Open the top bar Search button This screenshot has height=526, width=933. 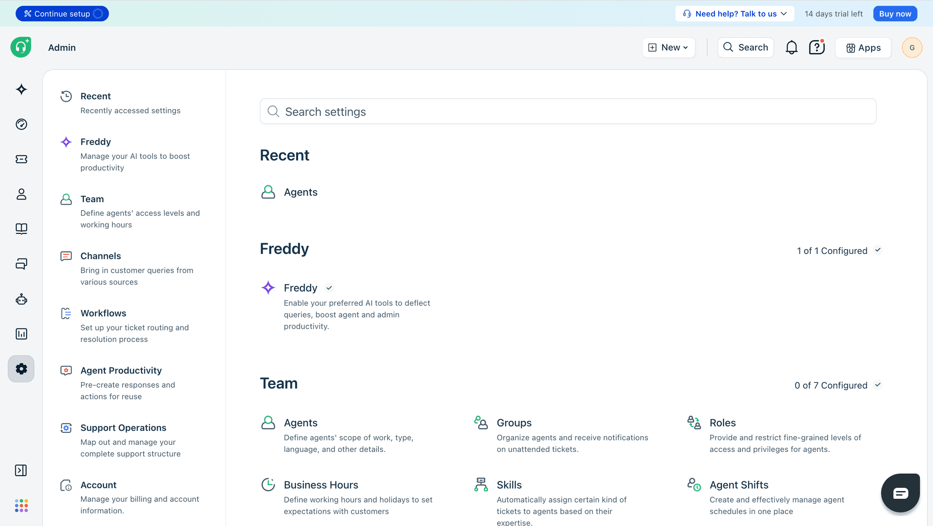[745, 48]
